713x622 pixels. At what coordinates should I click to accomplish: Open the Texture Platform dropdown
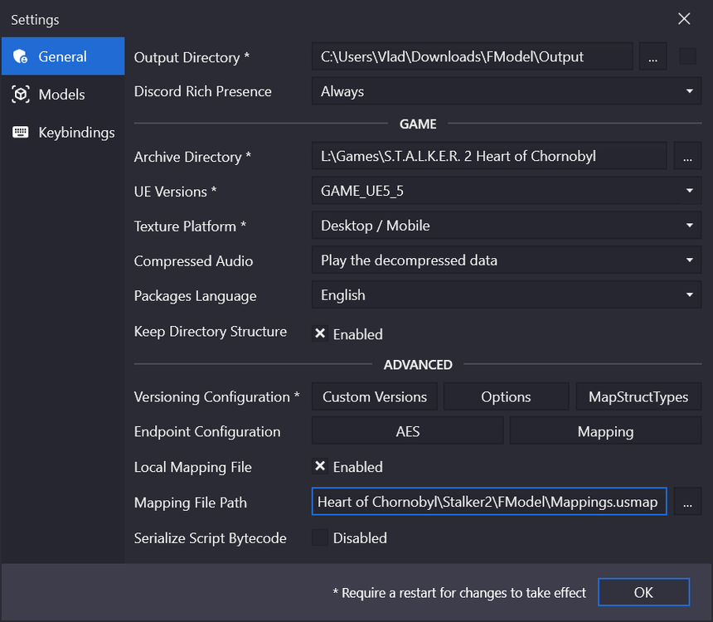506,226
